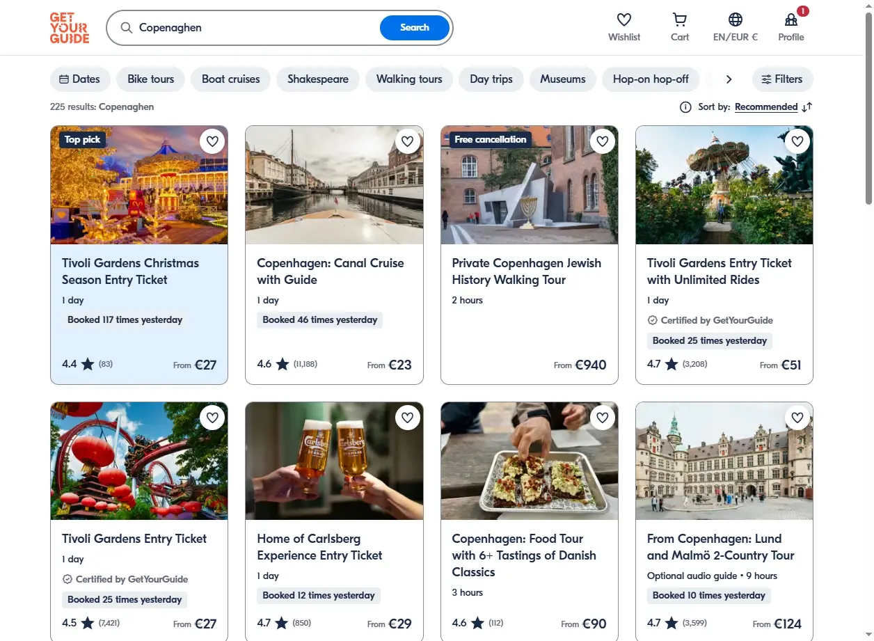The image size is (874, 641).
Task: Open Tivoli Gardens Christmas Season Entry Ticket title
Action: [x=130, y=271]
